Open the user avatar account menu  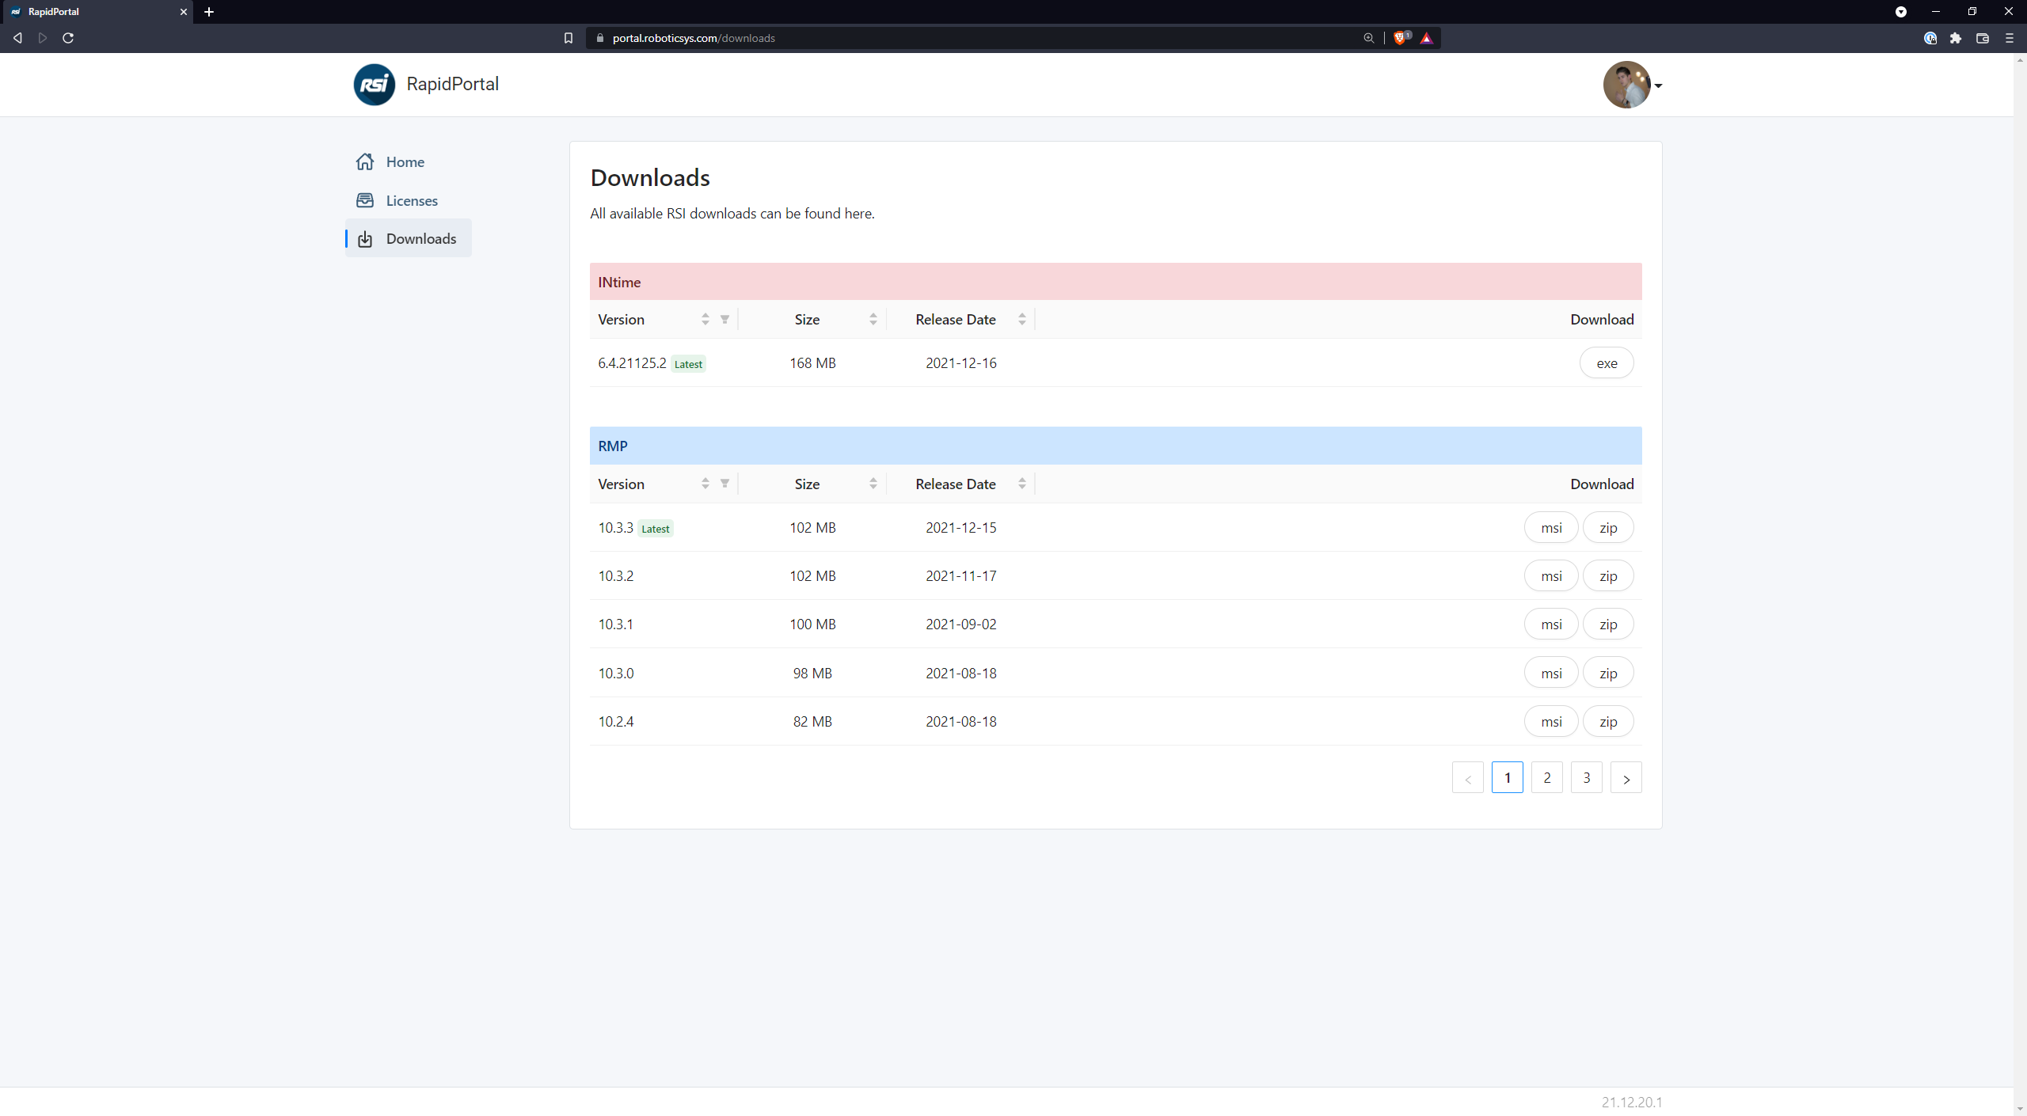1632,85
